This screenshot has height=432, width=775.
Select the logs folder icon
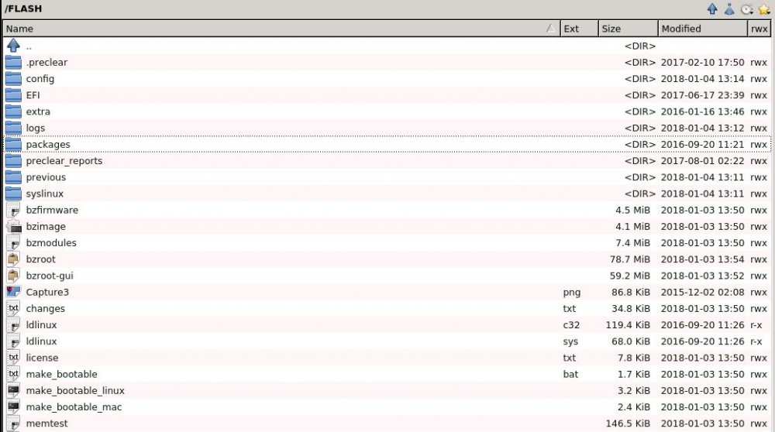pos(13,128)
